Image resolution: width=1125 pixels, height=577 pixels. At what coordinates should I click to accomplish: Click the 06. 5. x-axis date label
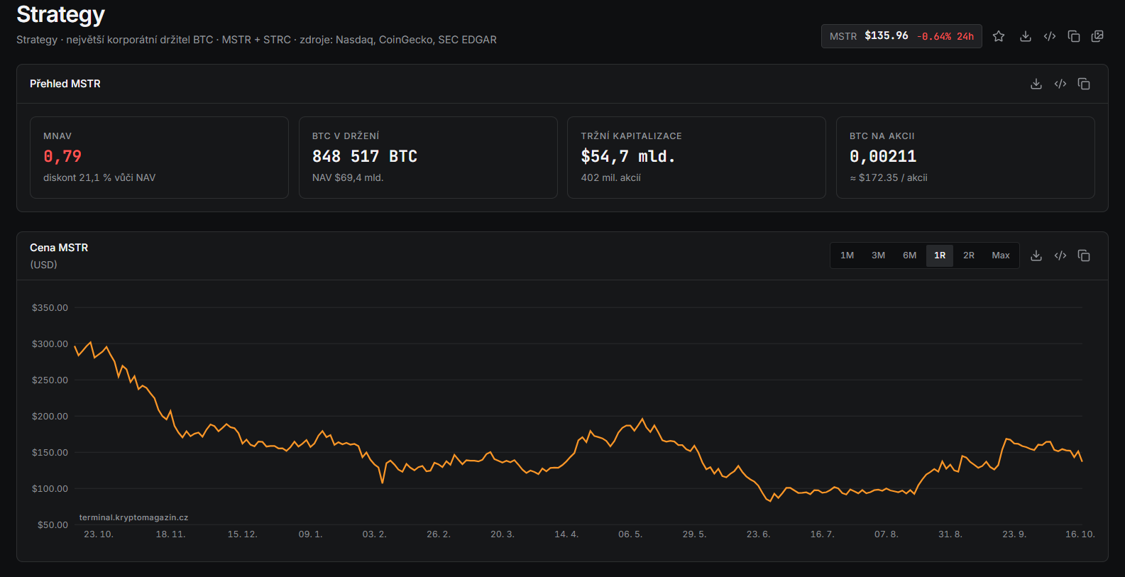tap(630, 534)
